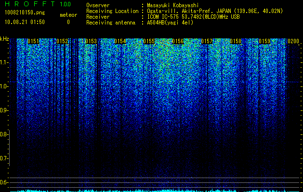This screenshot has height=192, width=303.
Task: Click the 0154 time marker
Action: (x=120, y=41)
